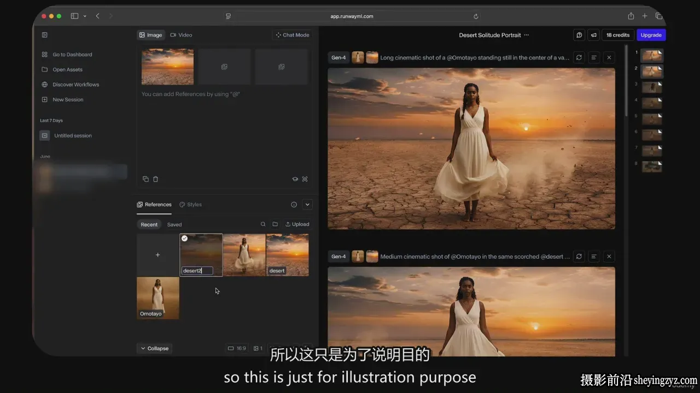Regenerate the Medium cinematic shot generation
The height and width of the screenshot is (393, 700).
point(579,257)
